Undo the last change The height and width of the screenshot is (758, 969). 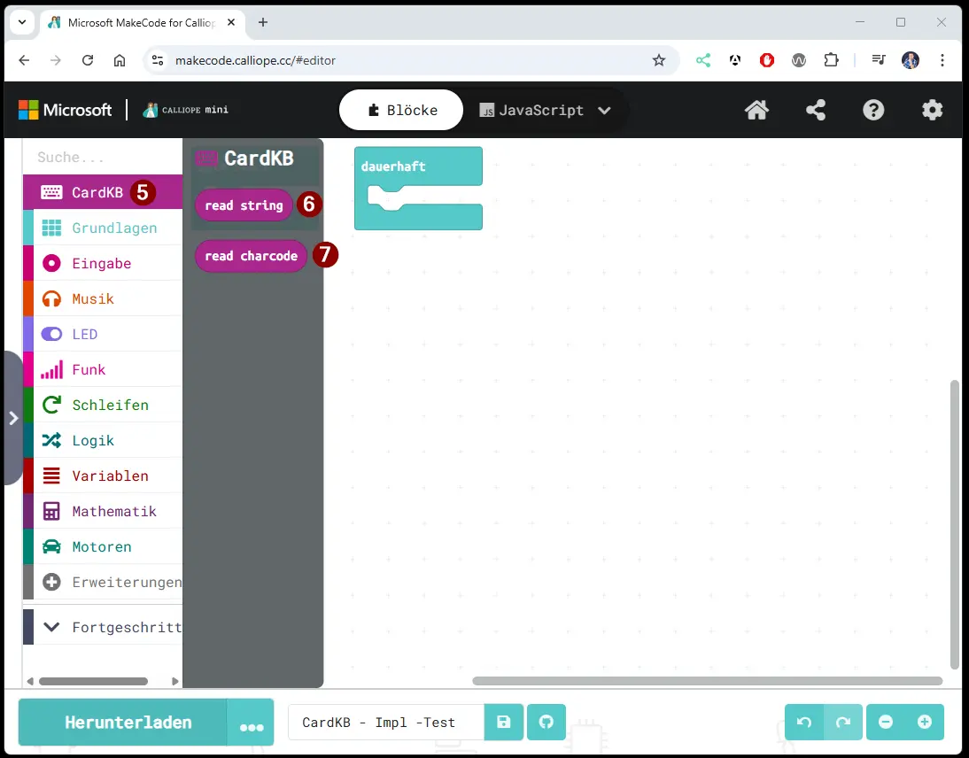point(804,723)
